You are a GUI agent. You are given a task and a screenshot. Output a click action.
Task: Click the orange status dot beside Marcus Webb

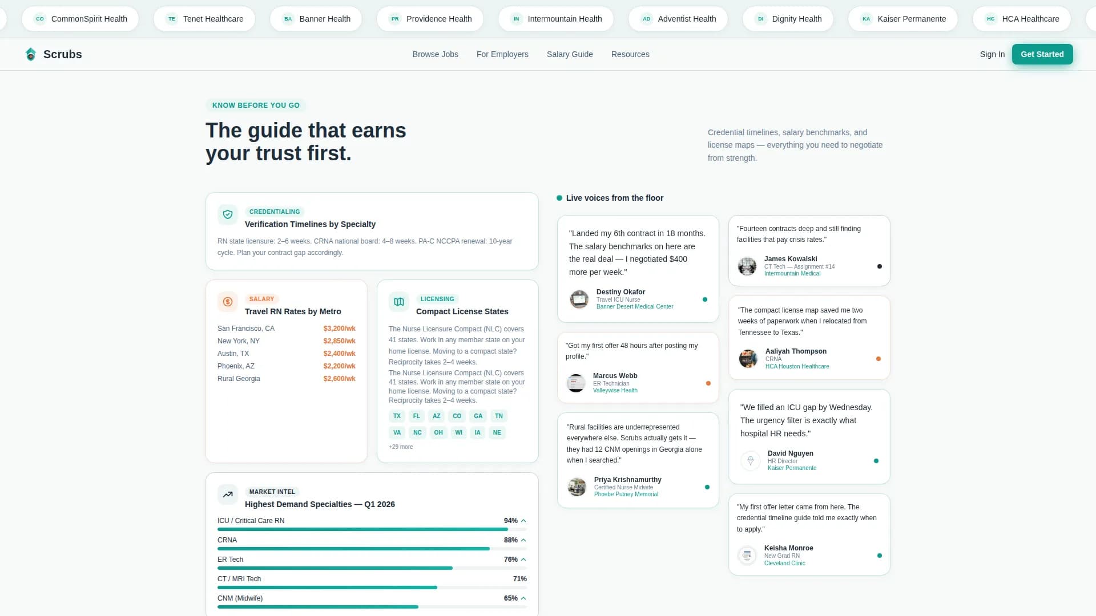click(x=708, y=383)
